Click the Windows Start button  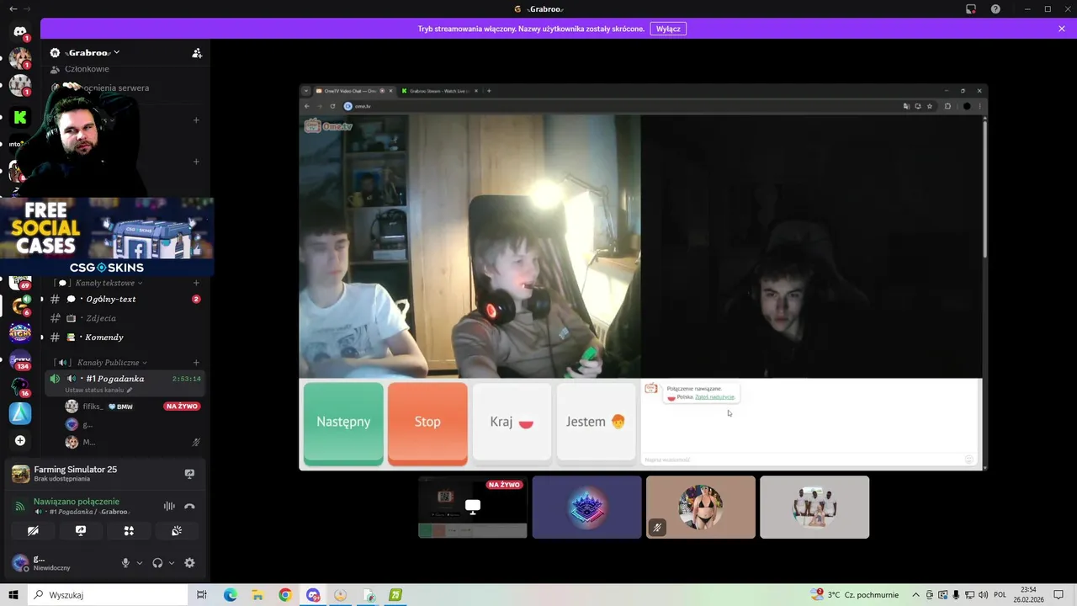13,595
